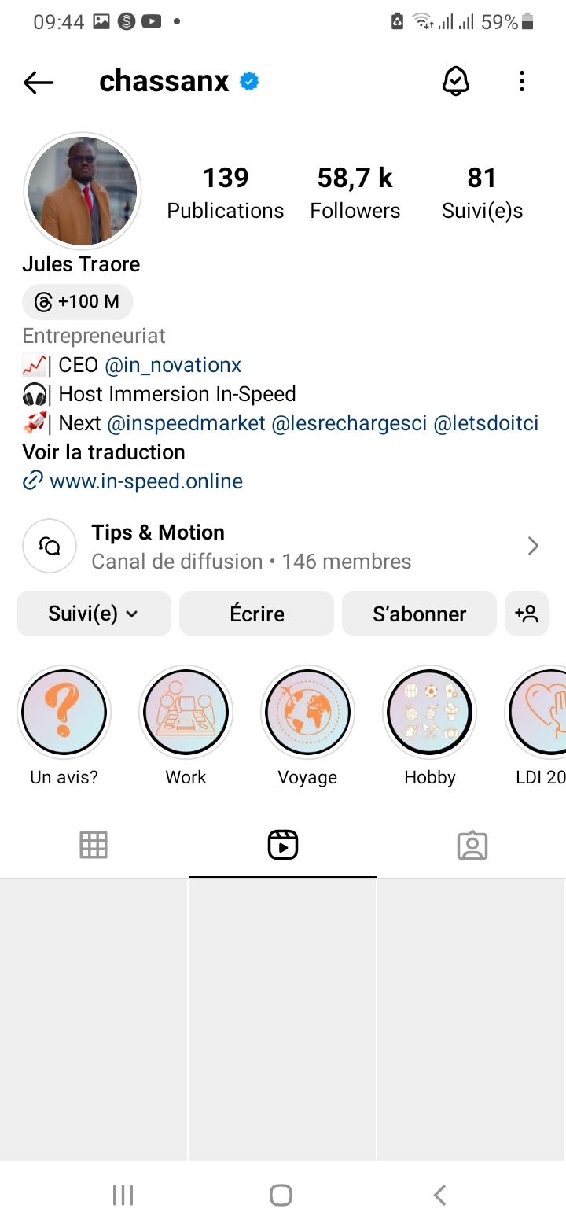Tap the back arrow icon
The height and width of the screenshot is (1227, 566).
(38, 82)
